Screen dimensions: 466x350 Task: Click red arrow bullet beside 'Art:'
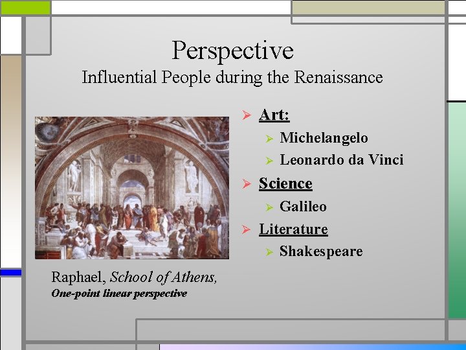click(247, 115)
